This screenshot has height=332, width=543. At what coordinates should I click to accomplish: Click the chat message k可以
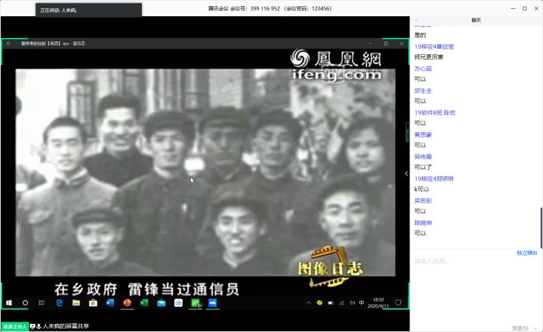(x=422, y=189)
